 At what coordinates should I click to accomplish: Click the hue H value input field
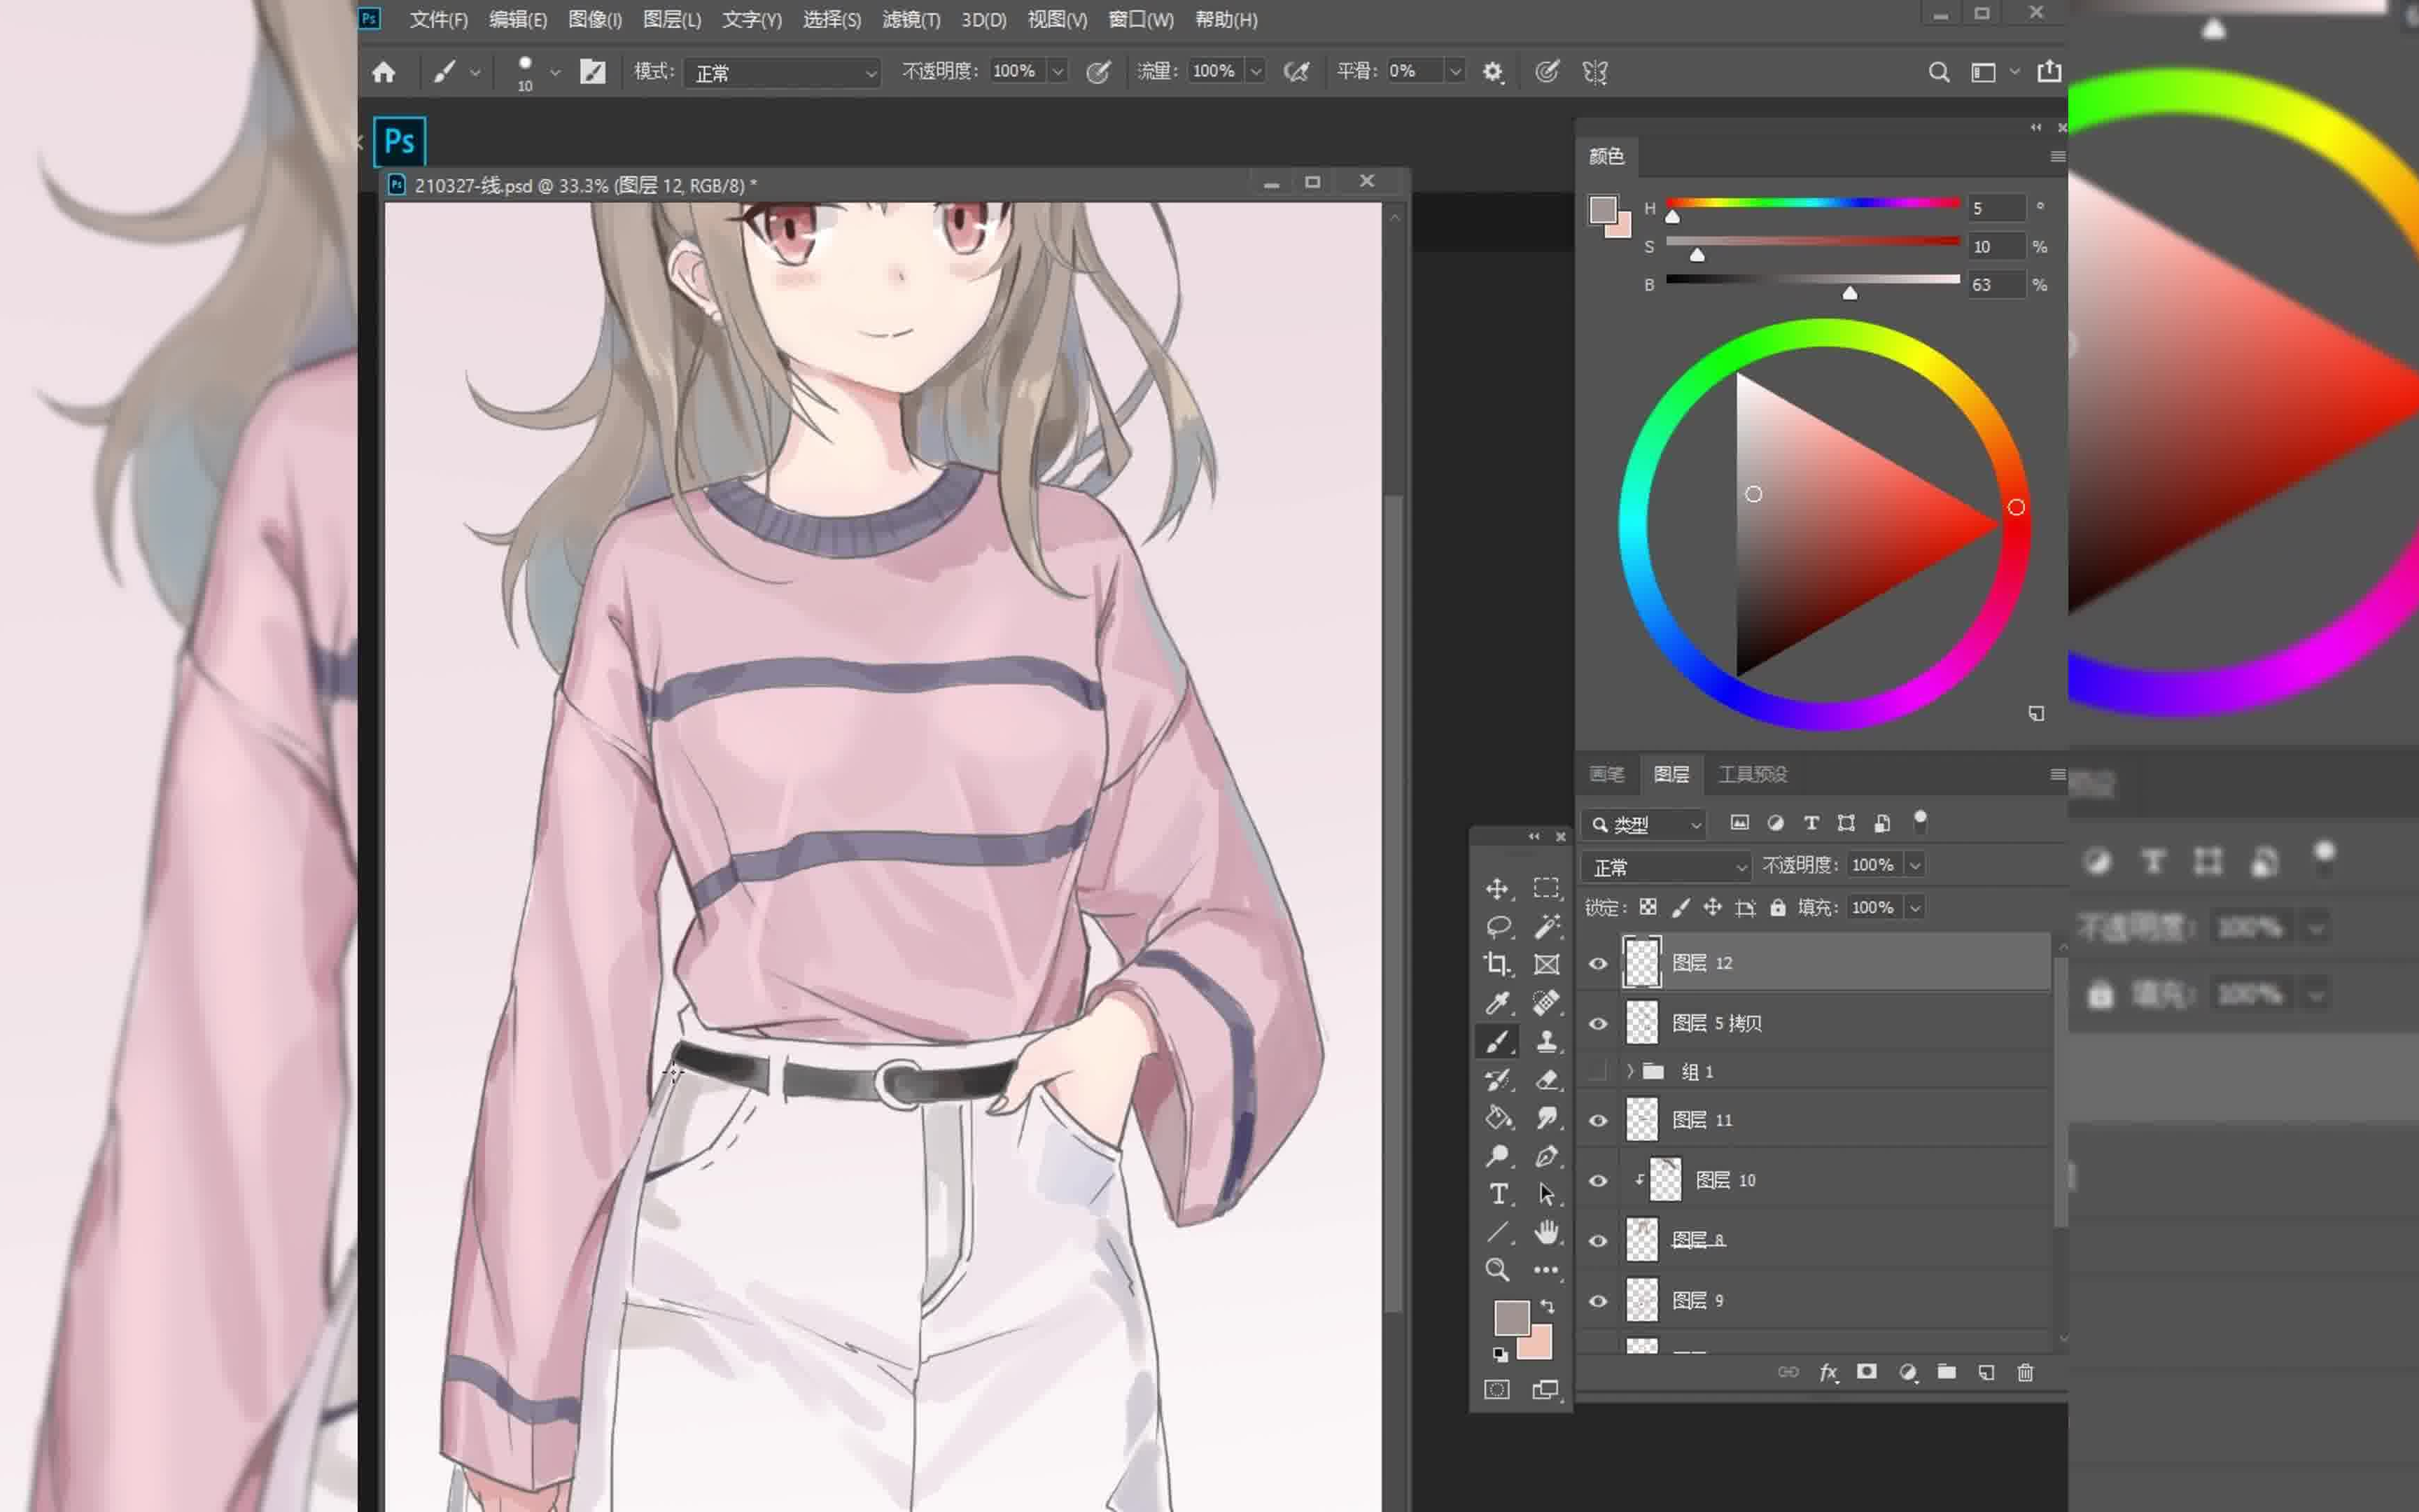(x=1995, y=208)
